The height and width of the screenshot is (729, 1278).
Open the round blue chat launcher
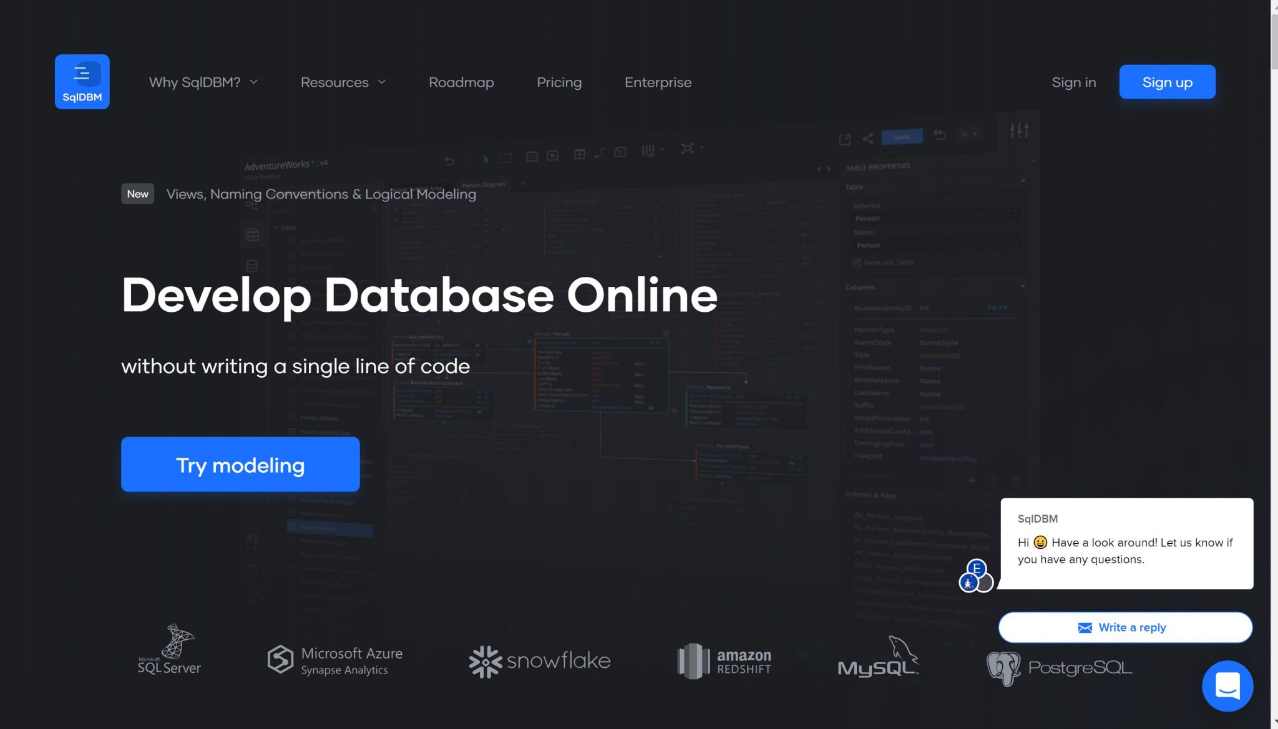tap(1227, 686)
